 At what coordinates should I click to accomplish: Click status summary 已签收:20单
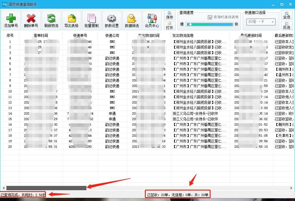point(178,195)
